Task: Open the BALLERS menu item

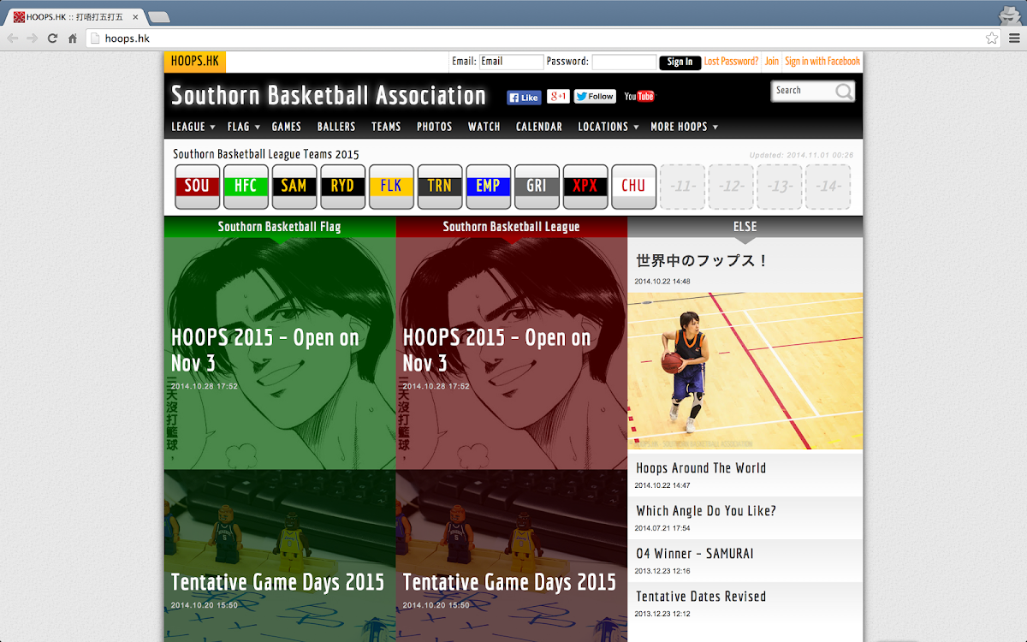Action: pos(336,127)
